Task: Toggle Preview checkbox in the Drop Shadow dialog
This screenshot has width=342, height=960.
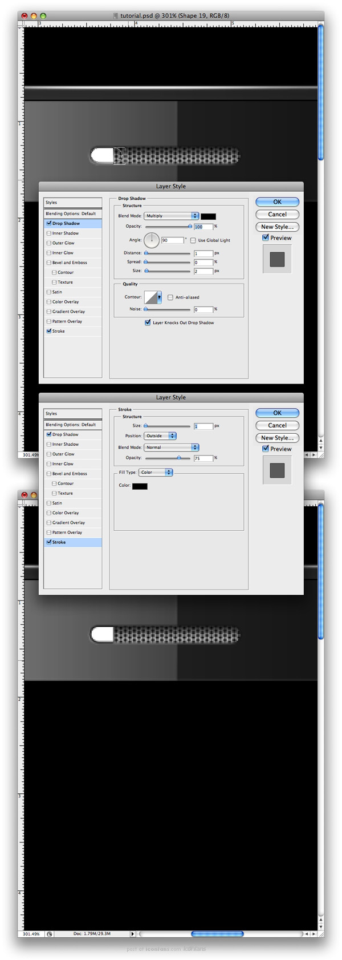Action: tap(266, 237)
